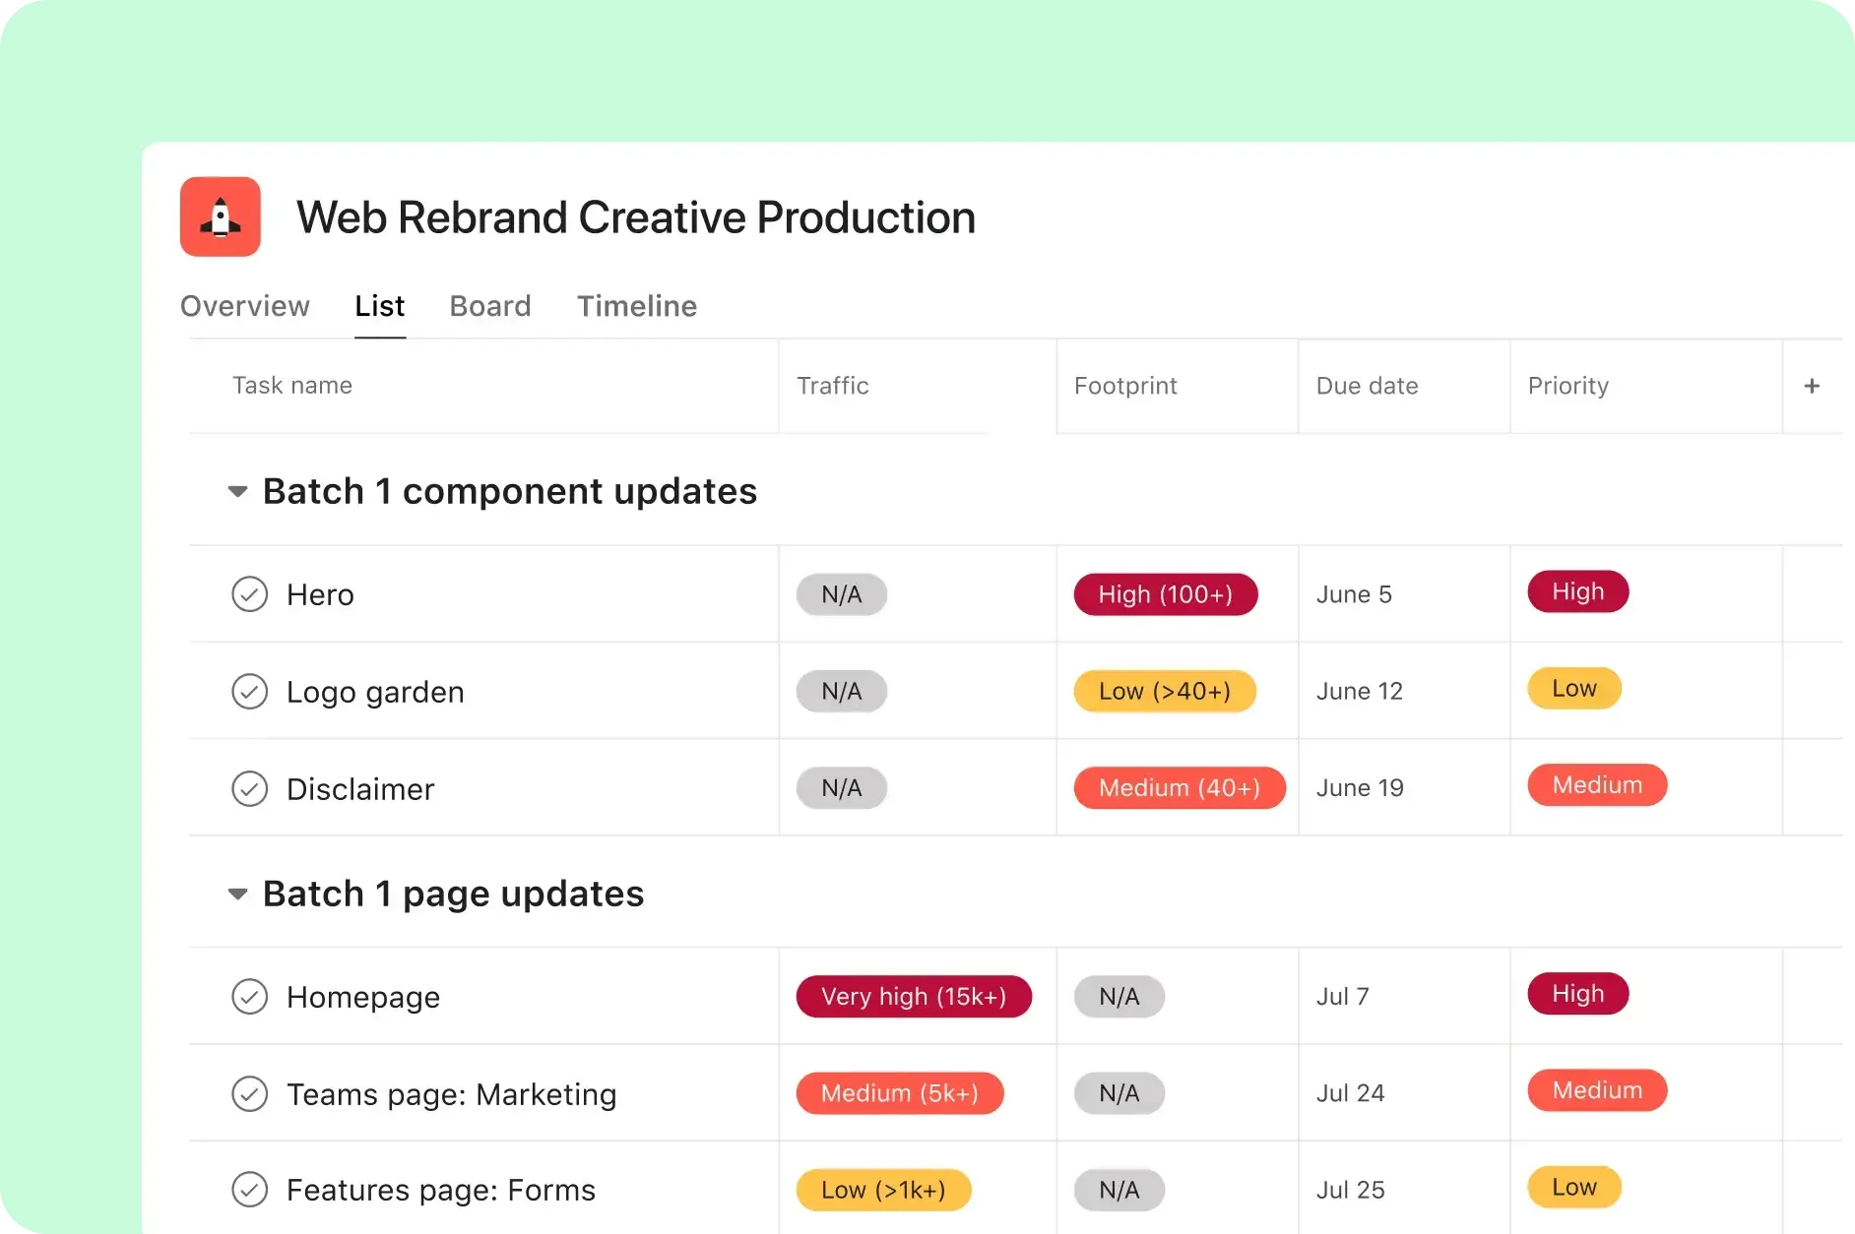
Task: Switch to the Overview tab
Action: [245, 306]
